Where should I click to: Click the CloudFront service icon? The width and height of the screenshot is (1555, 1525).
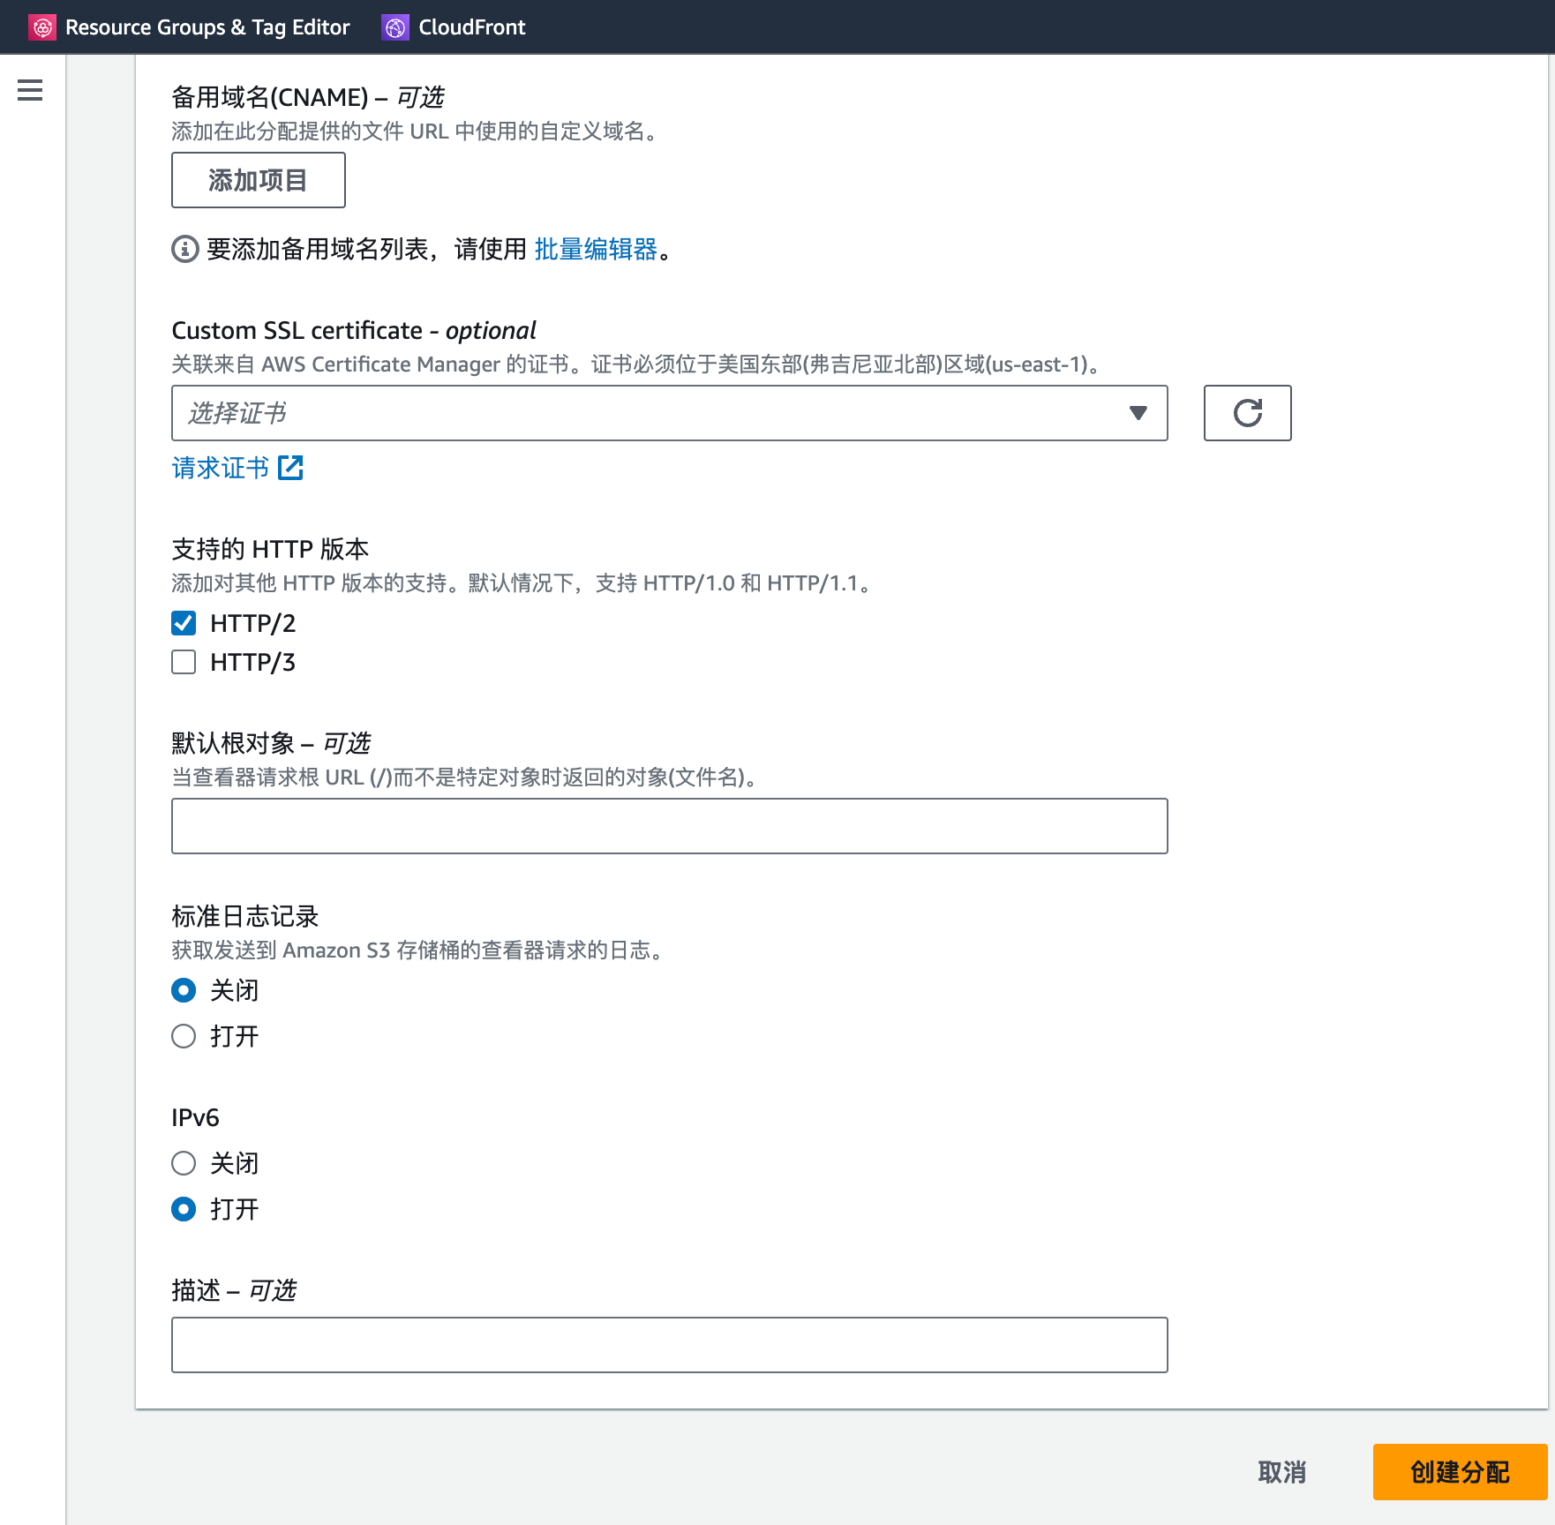pos(394,26)
